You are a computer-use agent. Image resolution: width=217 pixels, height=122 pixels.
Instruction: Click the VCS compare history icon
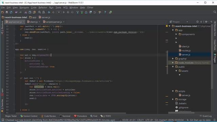86,12
